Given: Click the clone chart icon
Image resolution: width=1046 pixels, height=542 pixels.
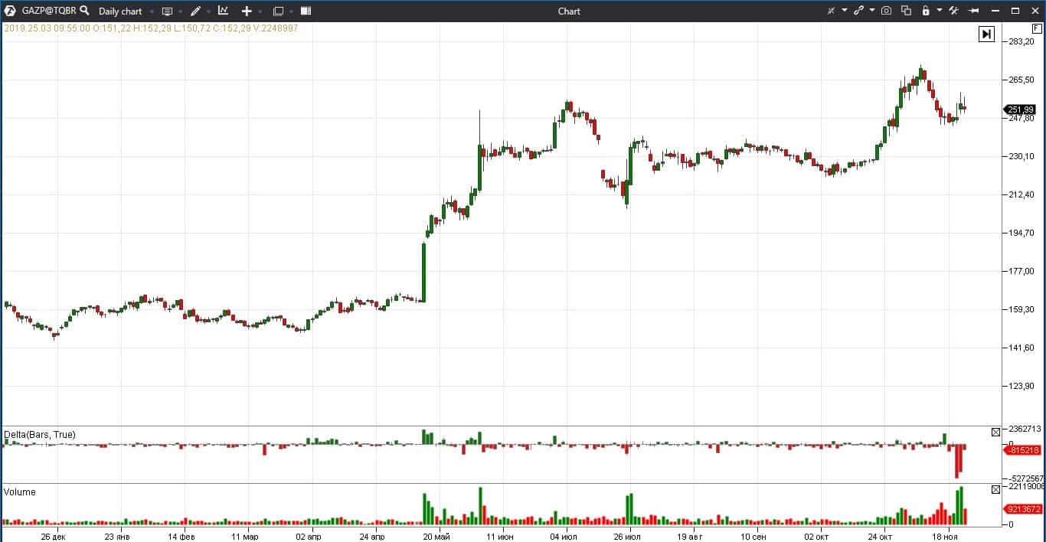Looking at the screenshot, I should click(905, 11).
